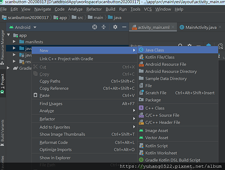Click the scanbutton20200317 breadcrumb
Image resolution: width=225 pixels, height=170 pixels.
point(25,18)
